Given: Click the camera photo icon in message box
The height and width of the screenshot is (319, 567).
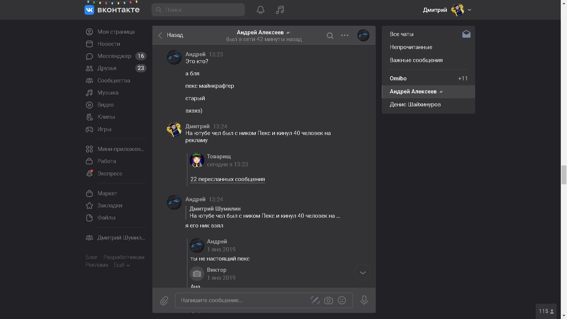Looking at the screenshot, I should pyautogui.click(x=328, y=300).
